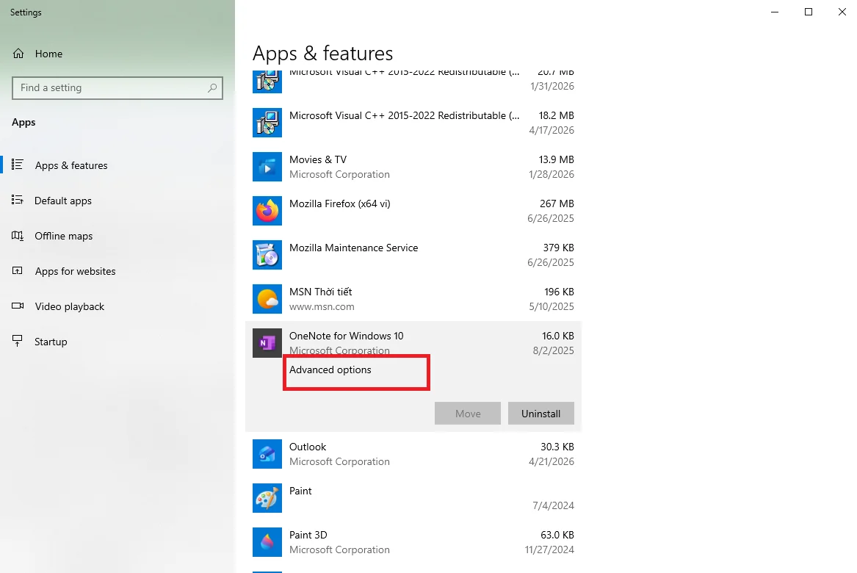This screenshot has height=573, width=857.
Task: Click the Apps for websites icon
Action: pyautogui.click(x=18, y=270)
